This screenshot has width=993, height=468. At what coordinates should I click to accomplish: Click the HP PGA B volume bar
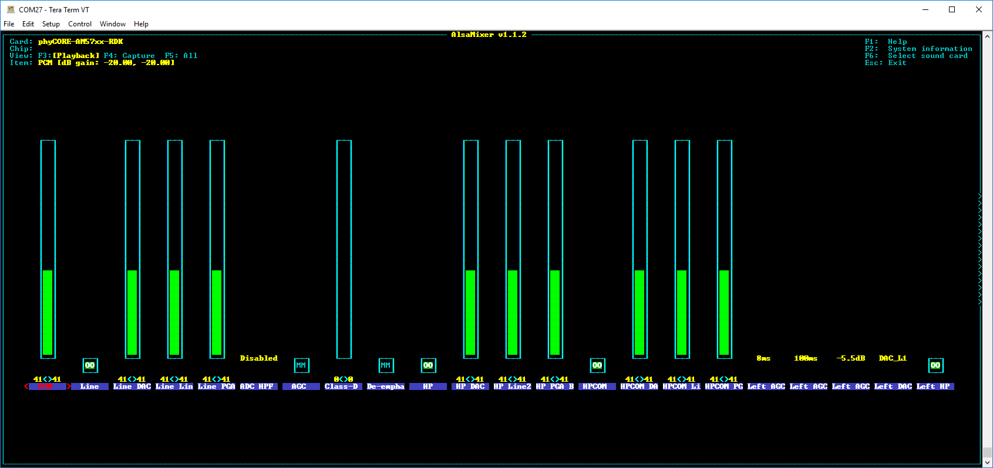point(556,249)
